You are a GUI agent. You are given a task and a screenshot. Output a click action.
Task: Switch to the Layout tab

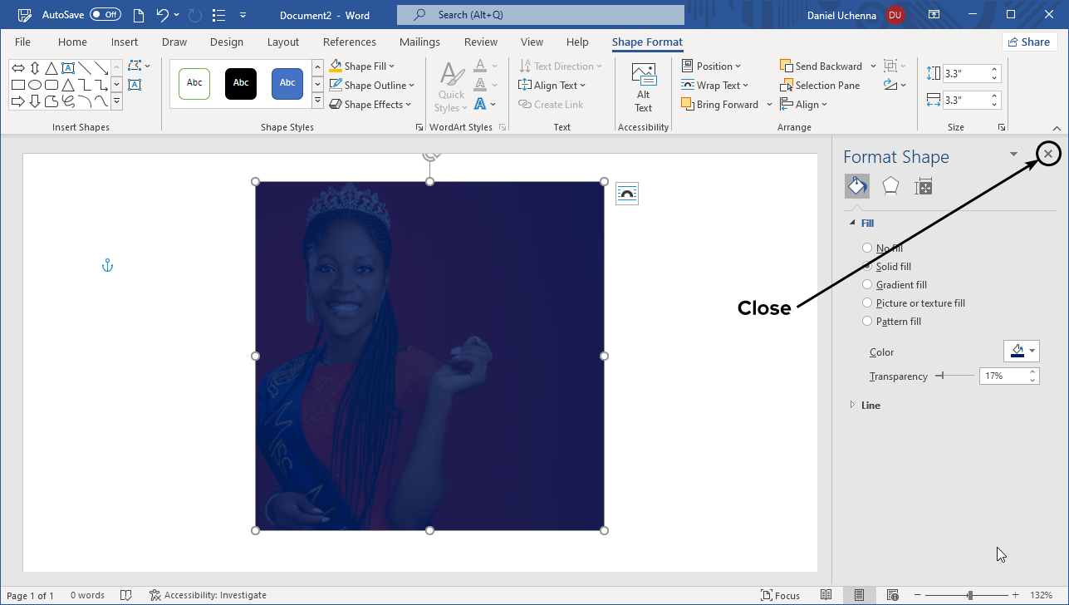[282, 42]
